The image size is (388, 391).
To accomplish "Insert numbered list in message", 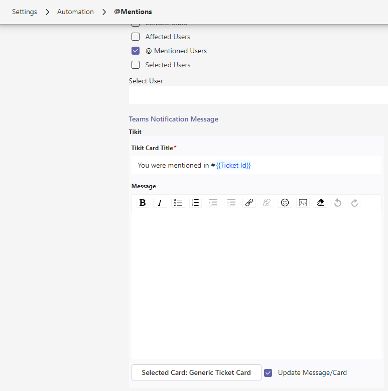I will pos(195,203).
